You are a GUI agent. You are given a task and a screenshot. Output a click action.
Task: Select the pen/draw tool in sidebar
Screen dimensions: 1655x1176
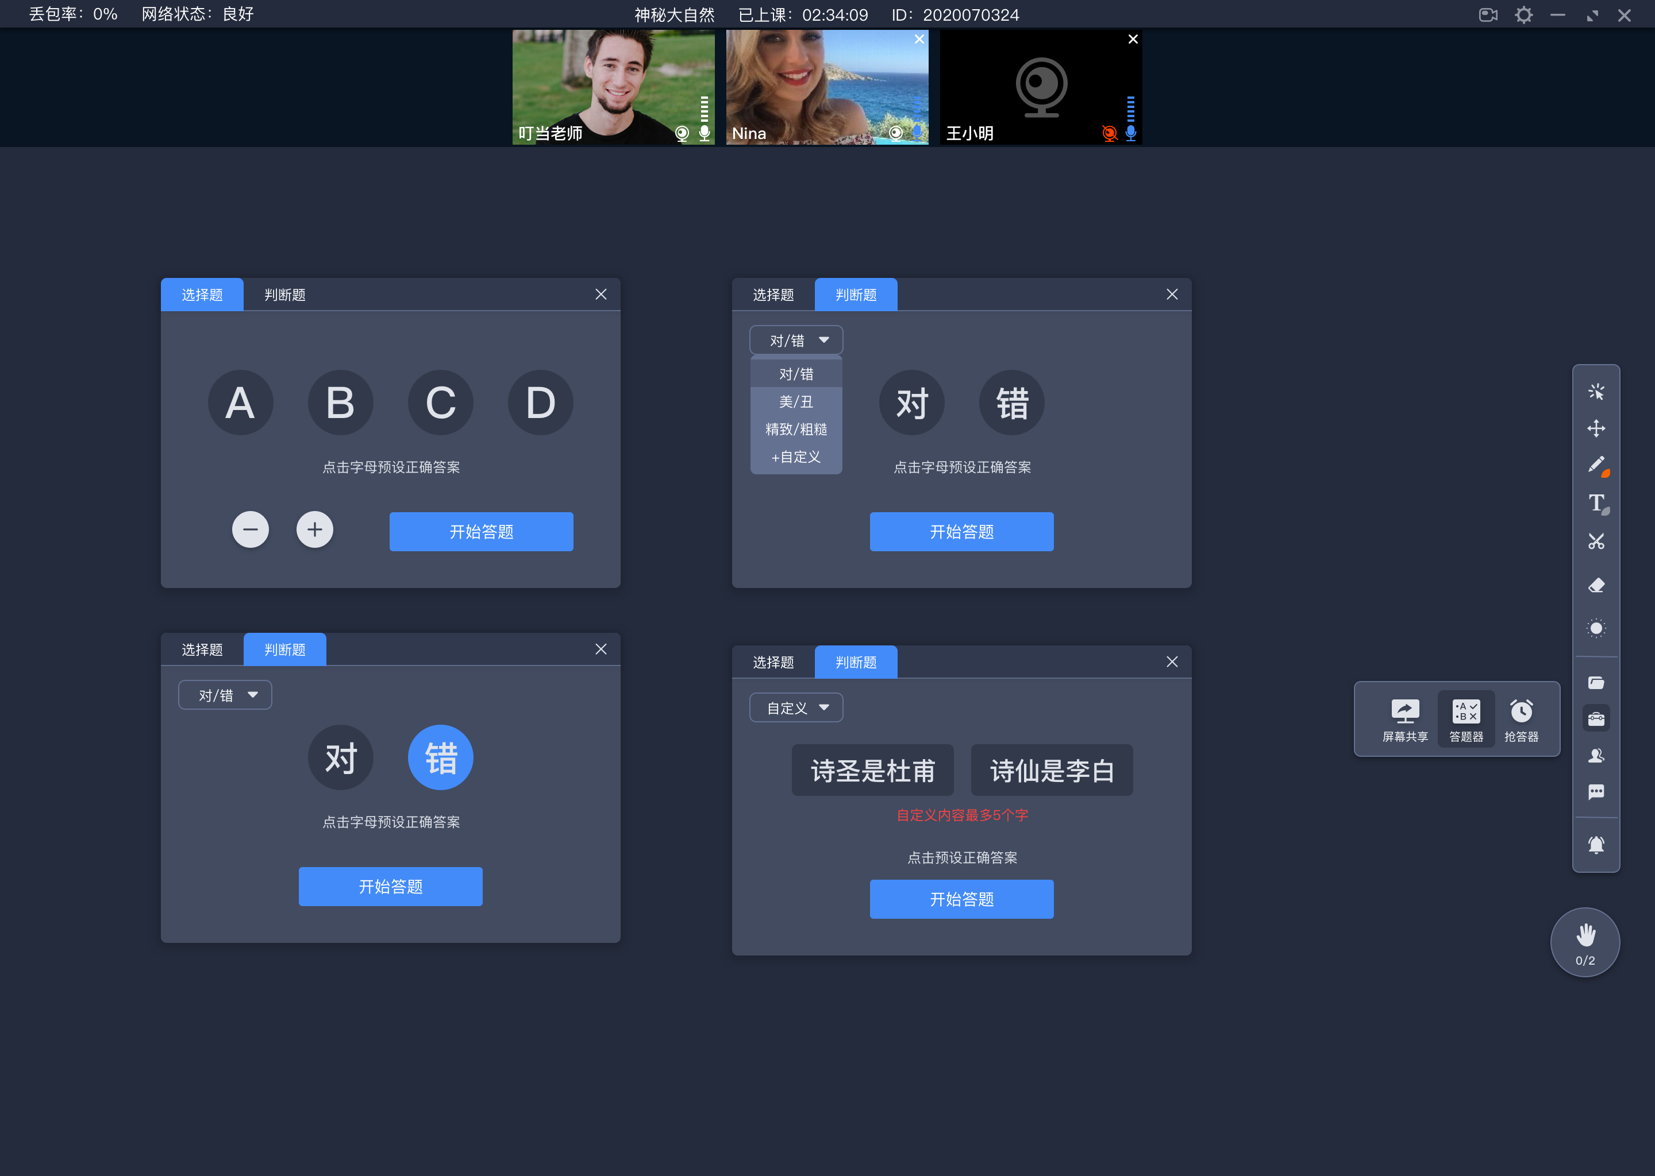[x=1595, y=465]
